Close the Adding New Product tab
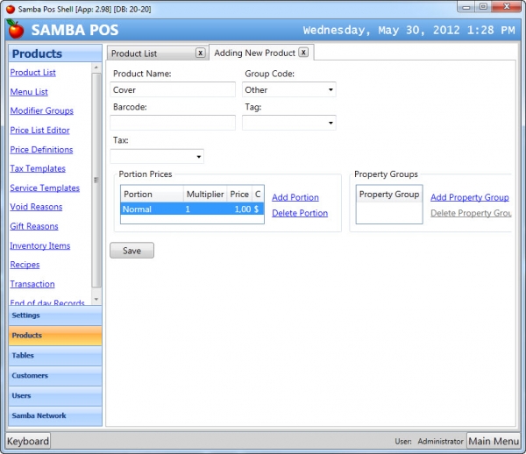The width and height of the screenshot is (526, 454). 303,53
